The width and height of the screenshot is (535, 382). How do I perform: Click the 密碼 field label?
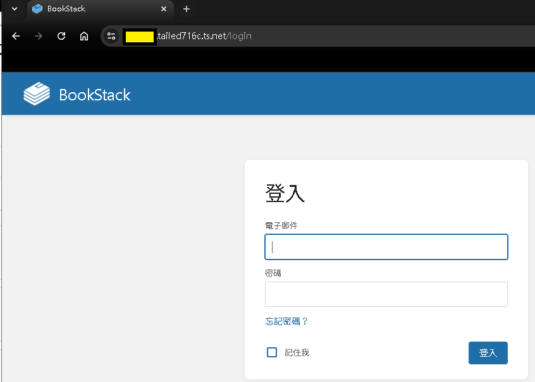[x=273, y=273]
